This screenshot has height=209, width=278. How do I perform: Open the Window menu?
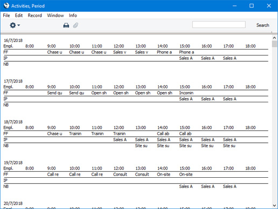tap(55, 16)
